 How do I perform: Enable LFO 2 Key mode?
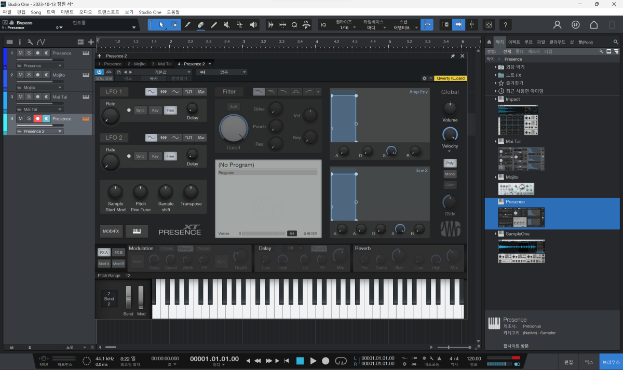pos(155,156)
